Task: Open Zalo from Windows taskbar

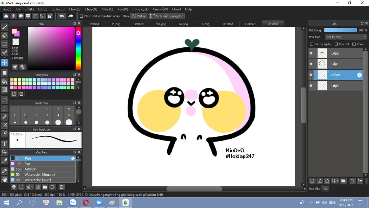Action: pyautogui.click(x=73, y=203)
